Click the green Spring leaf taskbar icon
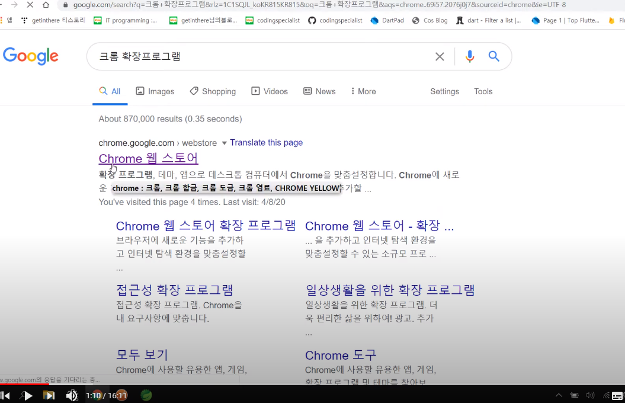 point(146,395)
